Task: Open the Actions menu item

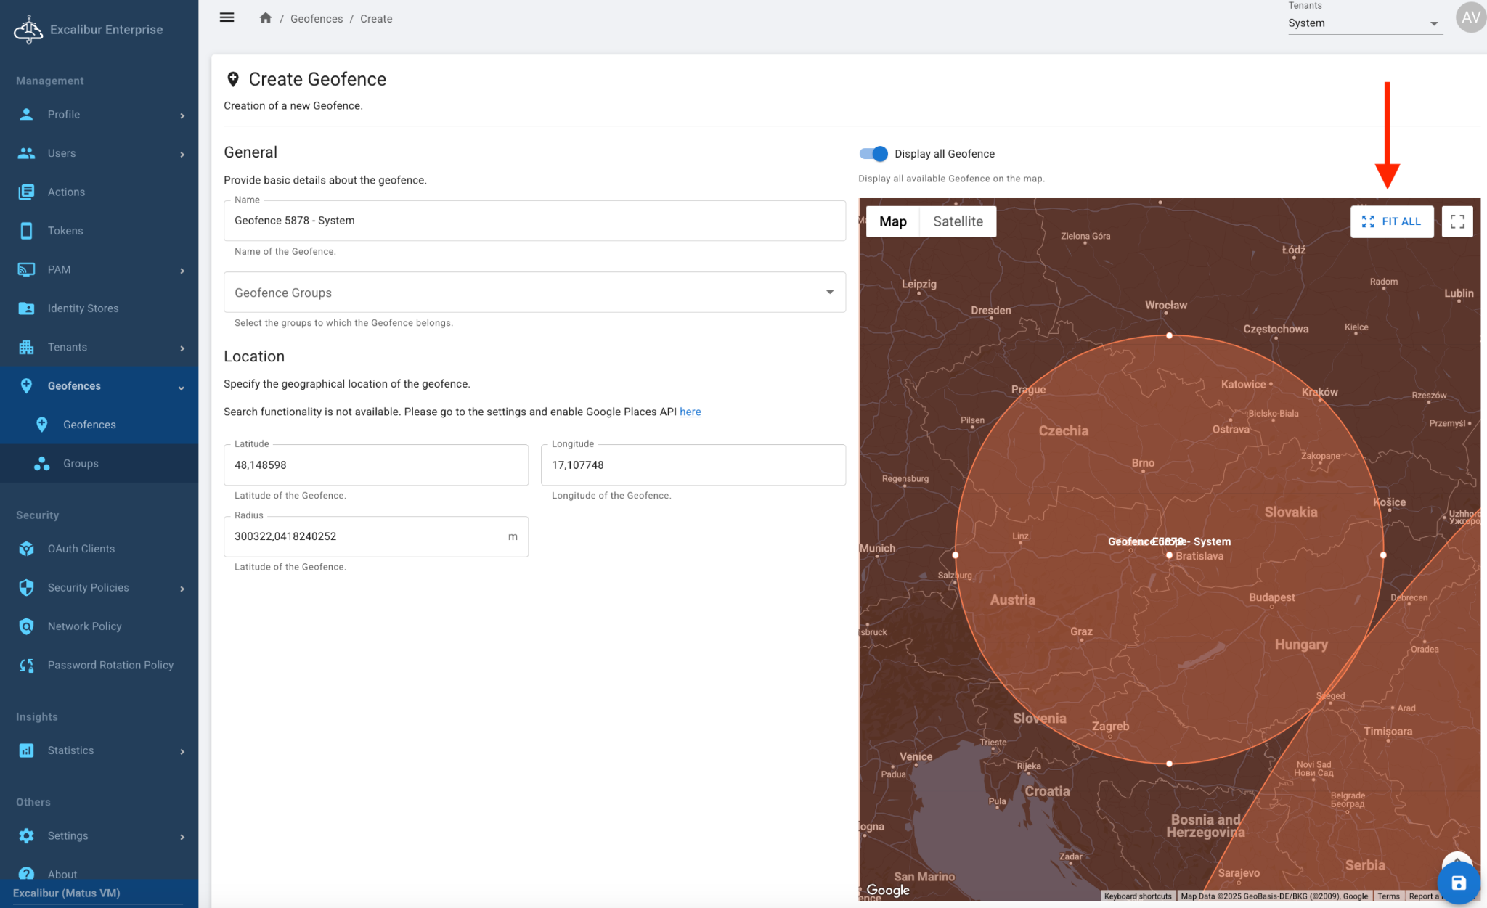Action: tap(99, 192)
